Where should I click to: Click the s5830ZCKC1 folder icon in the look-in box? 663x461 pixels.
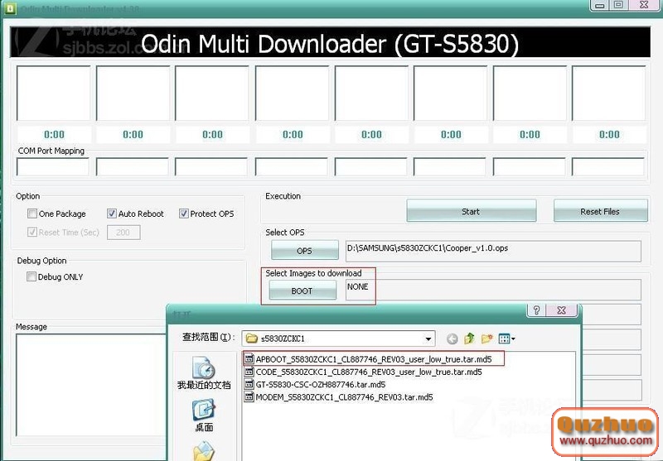252,339
